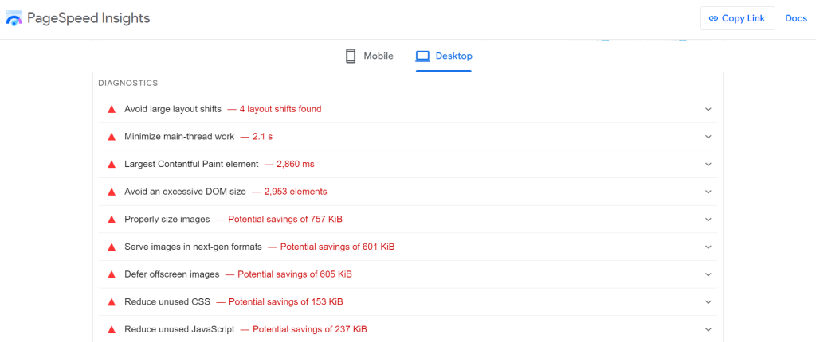
Task: Click the PageSpeed Insights logo icon
Action: click(x=14, y=19)
